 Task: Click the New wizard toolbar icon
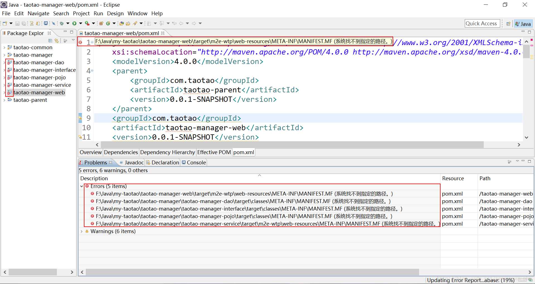pyautogui.click(x=5, y=23)
